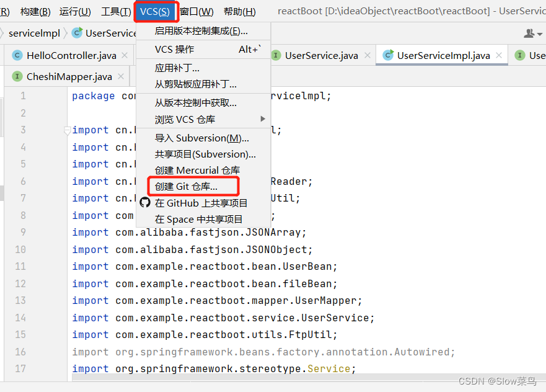Open the 窗口(W) menu
This screenshot has height=392, width=546.
tap(196, 12)
